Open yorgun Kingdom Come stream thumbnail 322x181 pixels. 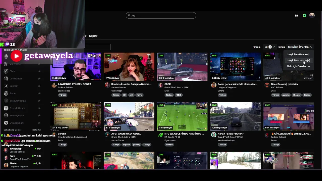[76, 116]
